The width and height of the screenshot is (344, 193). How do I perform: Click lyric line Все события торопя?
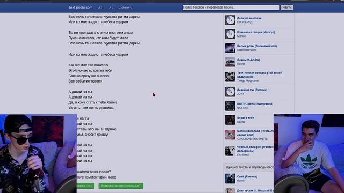(x=85, y=81)
